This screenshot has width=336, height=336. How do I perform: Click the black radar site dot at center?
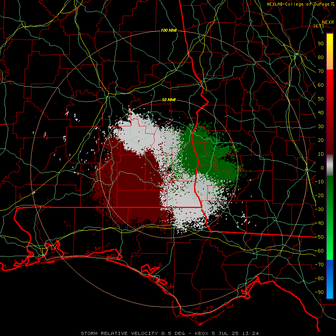coord(169,169)
